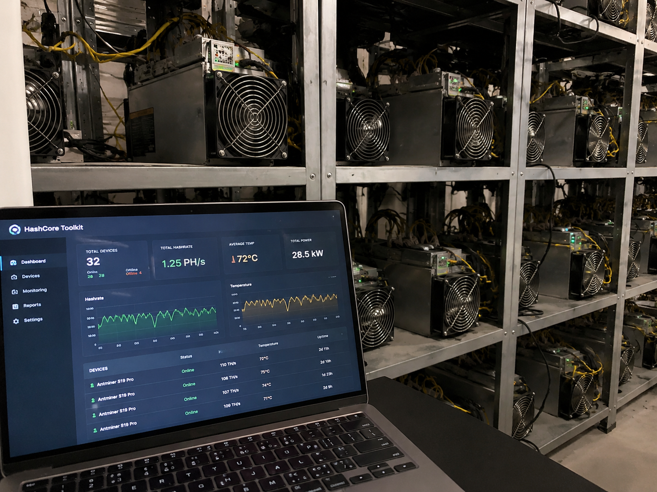Select the total devices value "32"
Image resolution: width=657 pixels, height=492 pixels.
tap(93, 262)
